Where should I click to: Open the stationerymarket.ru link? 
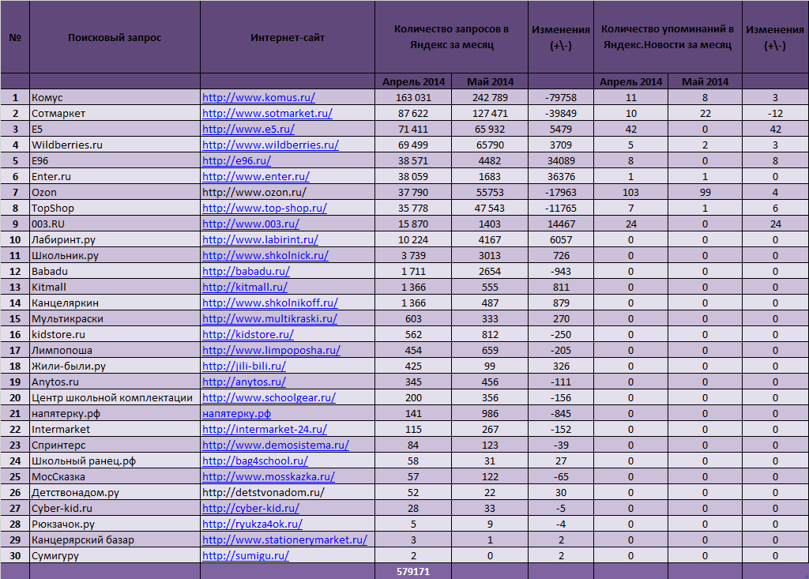(284, 540)
